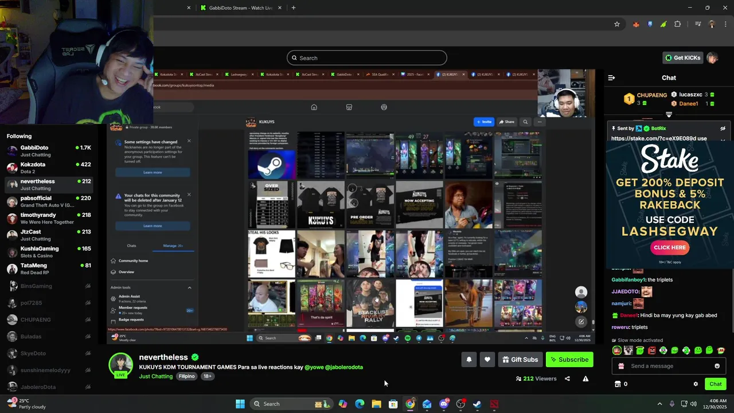734x413 pixels.
Task: Open the MetaMask fox extension
Action: 636,24
